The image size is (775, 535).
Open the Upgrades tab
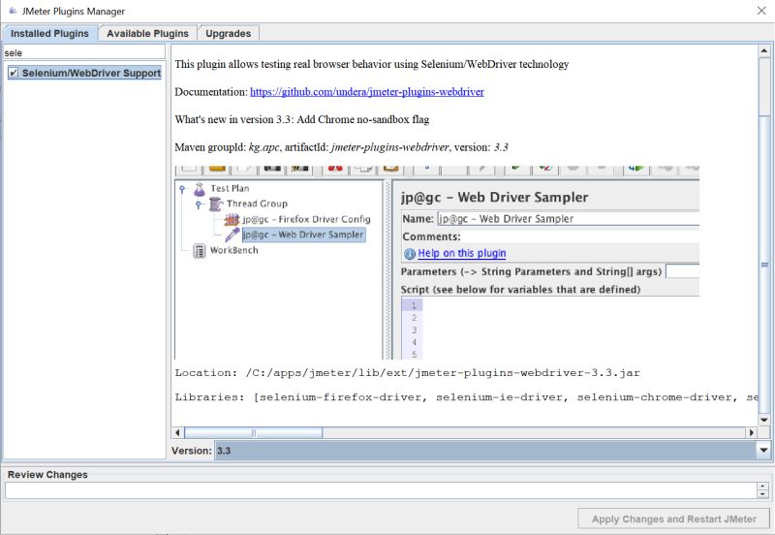(x=228, y=34)
